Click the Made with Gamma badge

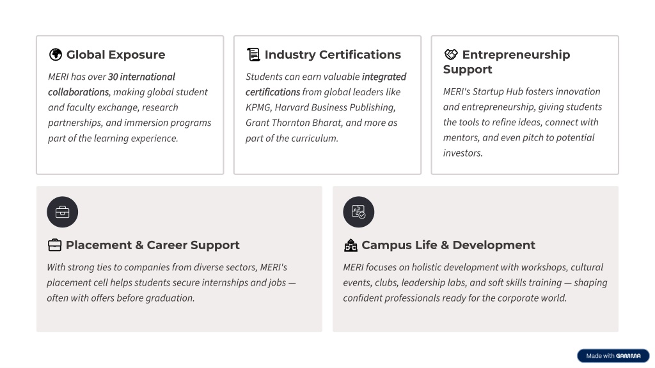(613, 356)
